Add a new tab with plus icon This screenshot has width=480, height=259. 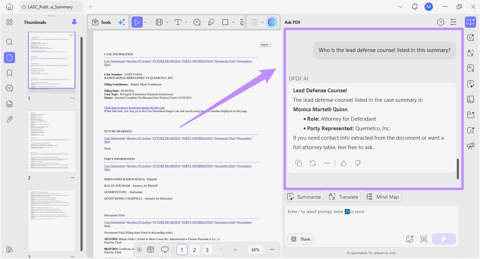90,7
